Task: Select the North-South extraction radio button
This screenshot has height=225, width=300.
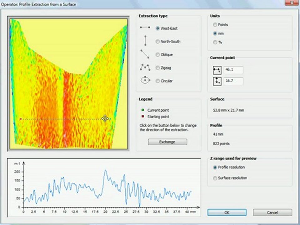Action: (157, 41)
